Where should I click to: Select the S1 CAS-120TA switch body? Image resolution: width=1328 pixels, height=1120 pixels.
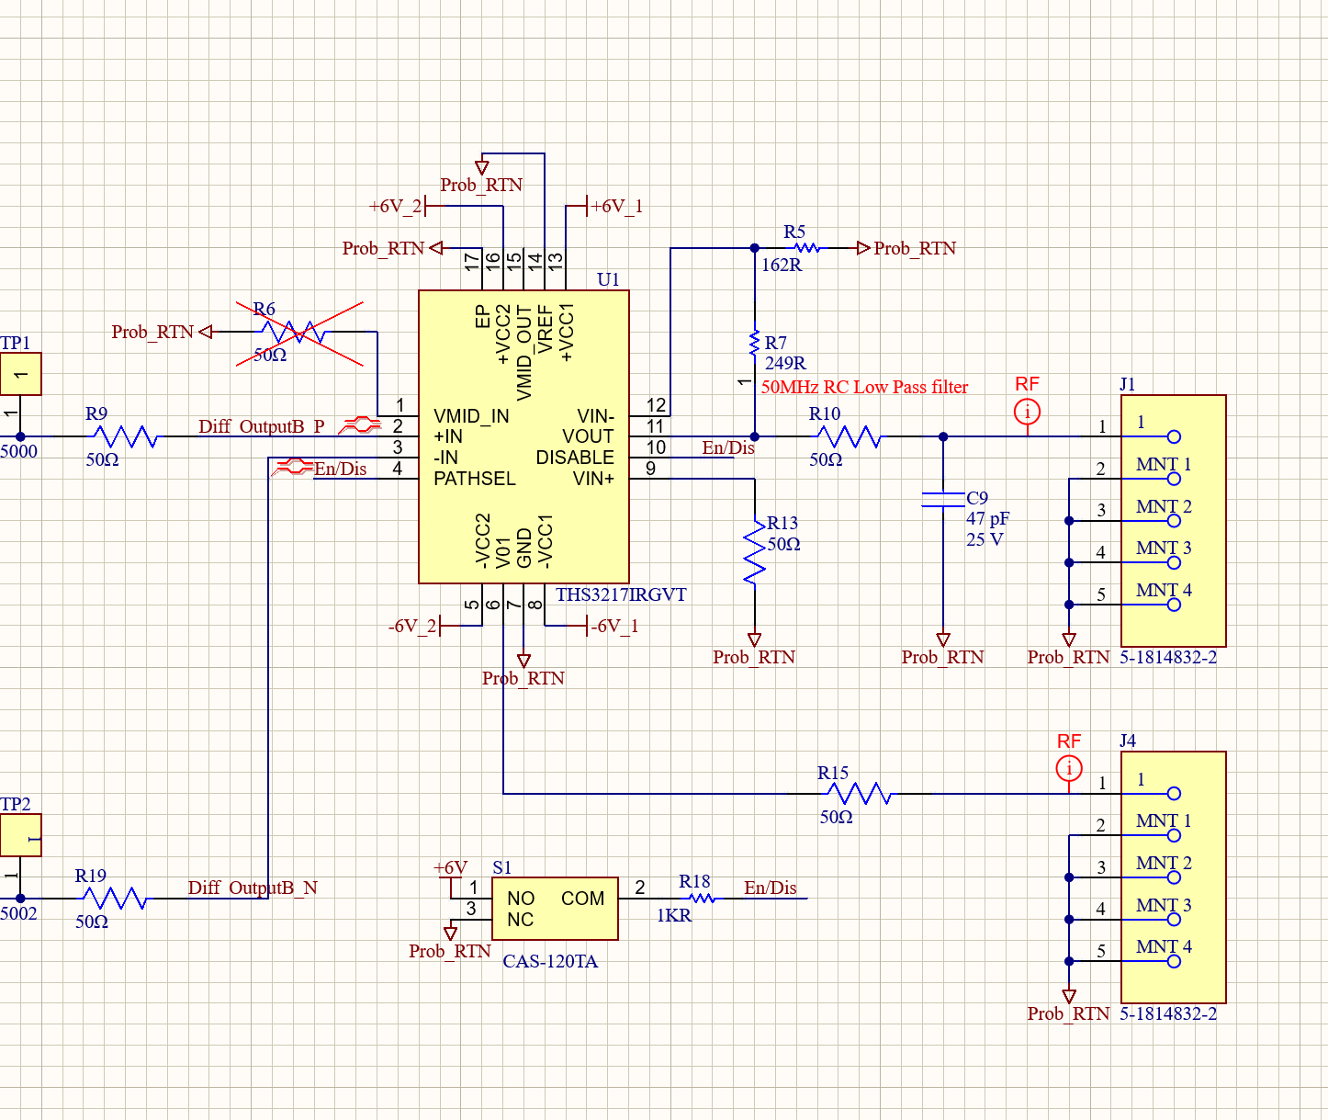[x=555, y=909]
